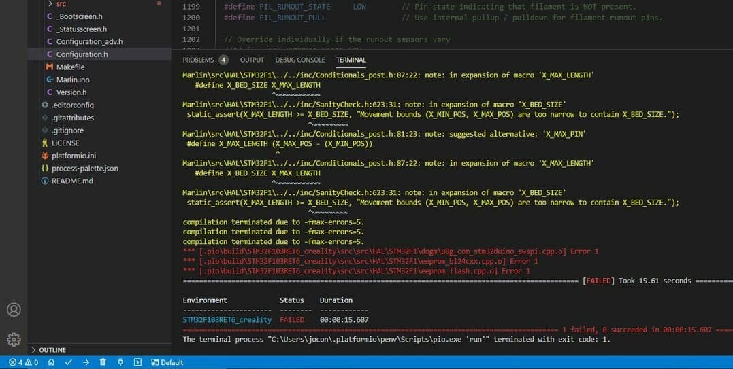Click the info icon beside README.md

click(x=45, y=181)
